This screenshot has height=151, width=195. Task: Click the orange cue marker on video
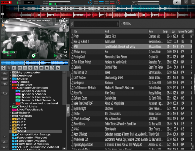coord(3,25)
